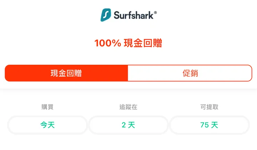
Task: Select the 今天 purchase pill
Action: [x=47, y=125]
